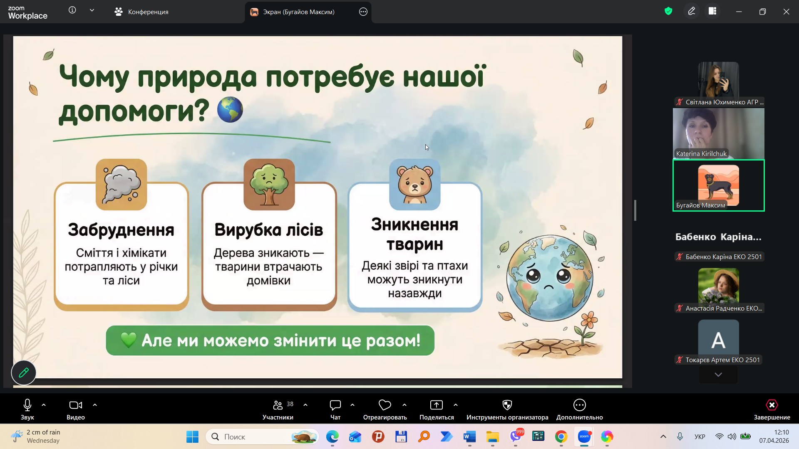Click the green encryption shield icon

point(668,11)
